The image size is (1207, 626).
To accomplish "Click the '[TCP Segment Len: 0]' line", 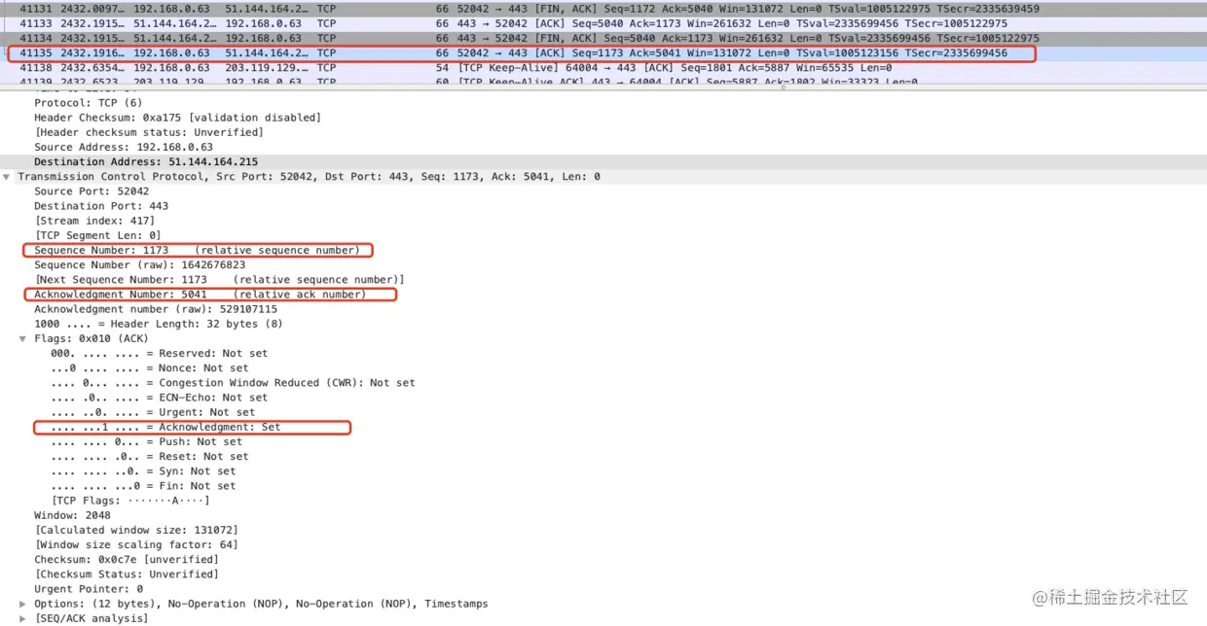I will 97,235.
